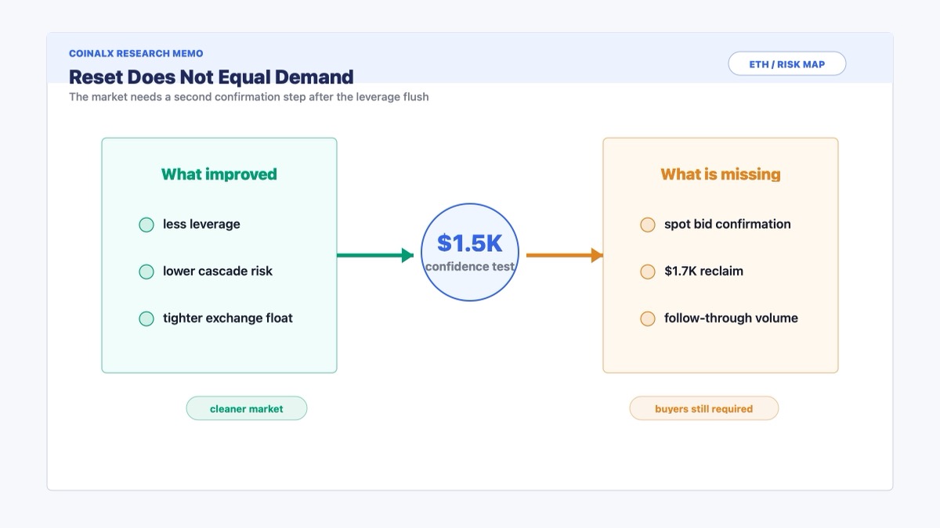940x528 pixels.
Task: Click the green arrow pointing to the circle
Action: coord(375,255)
